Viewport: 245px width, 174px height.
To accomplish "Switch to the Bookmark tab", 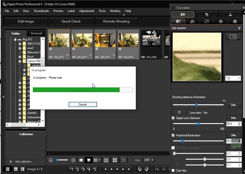I will click(x=37, y=34).
